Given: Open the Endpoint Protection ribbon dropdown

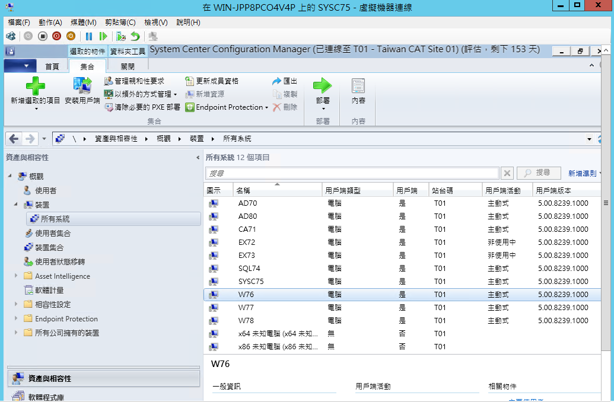Looking at the screenshot, I should (266, 108).
